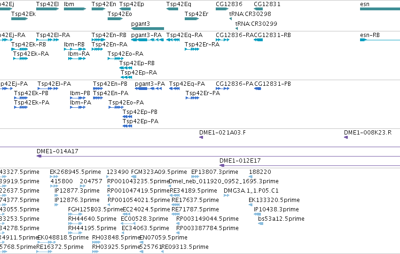Click protein Tsp42Eq-PA
Image resolution: width=400 pixels, height=254 pixels.
pyautogui.click(x=174, y=89)
